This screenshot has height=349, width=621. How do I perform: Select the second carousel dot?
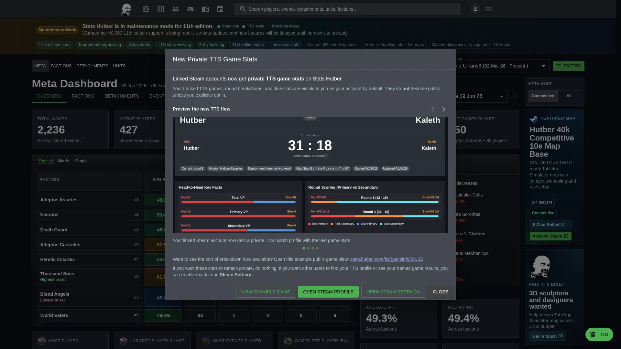tap(308, 248)
